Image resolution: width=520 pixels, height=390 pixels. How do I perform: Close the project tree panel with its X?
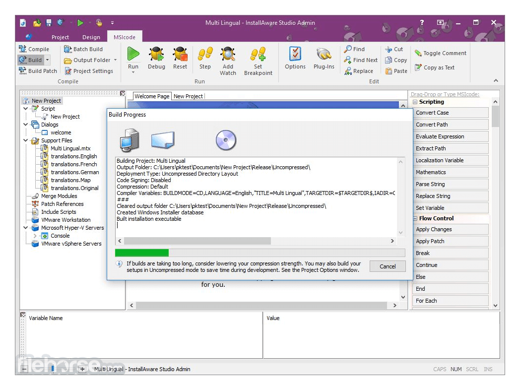[123, 93]
